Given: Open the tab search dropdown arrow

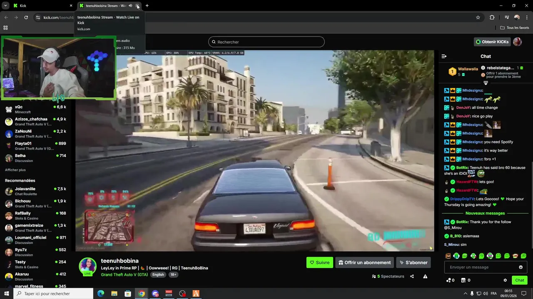Looking at the screenshot, I should (5, 6).
